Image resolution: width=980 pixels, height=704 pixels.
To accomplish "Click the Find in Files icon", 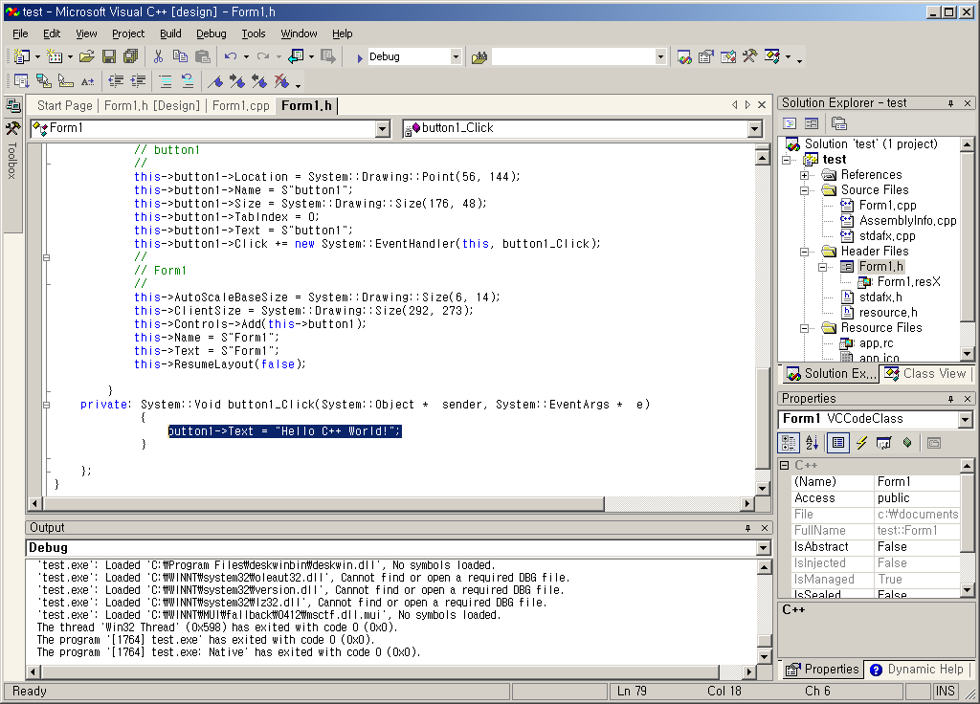I will pyautogui.click(x=479, y=57).
